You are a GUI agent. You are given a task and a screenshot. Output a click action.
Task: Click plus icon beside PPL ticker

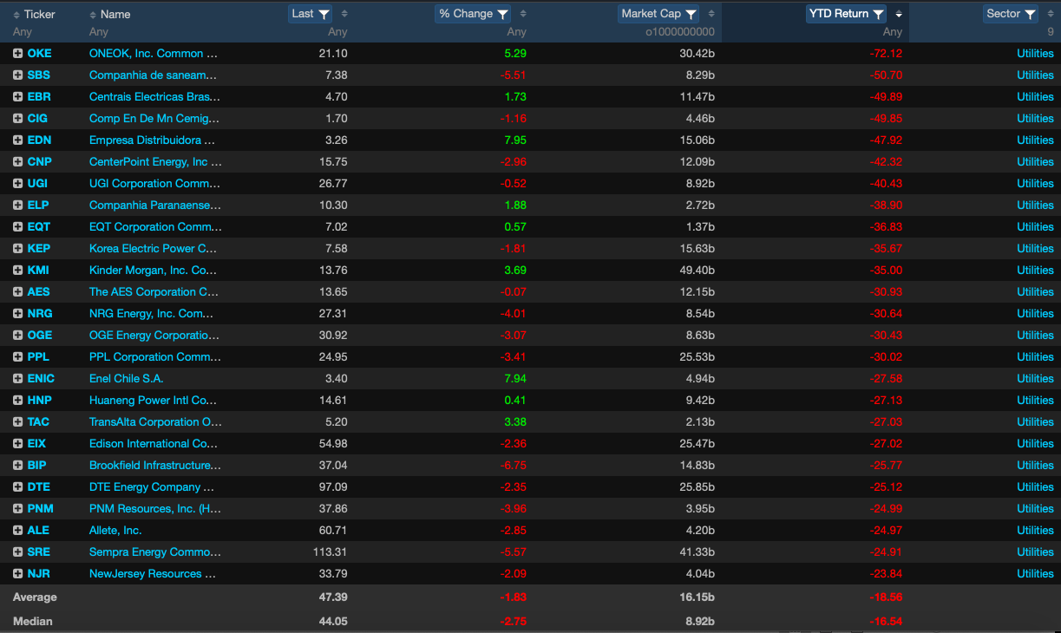17,357
